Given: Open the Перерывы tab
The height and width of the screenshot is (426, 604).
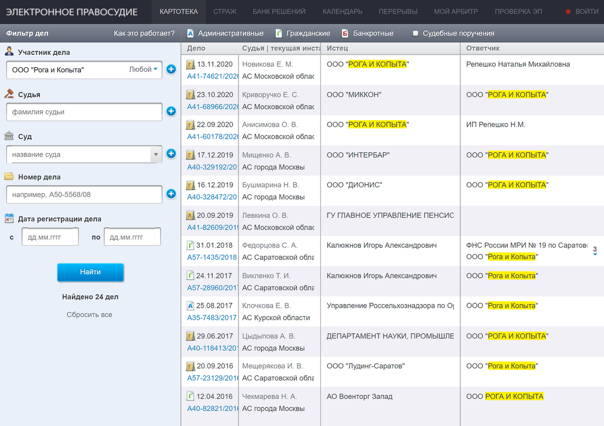Looking at the screenshot, I should [x=398, y=12].
